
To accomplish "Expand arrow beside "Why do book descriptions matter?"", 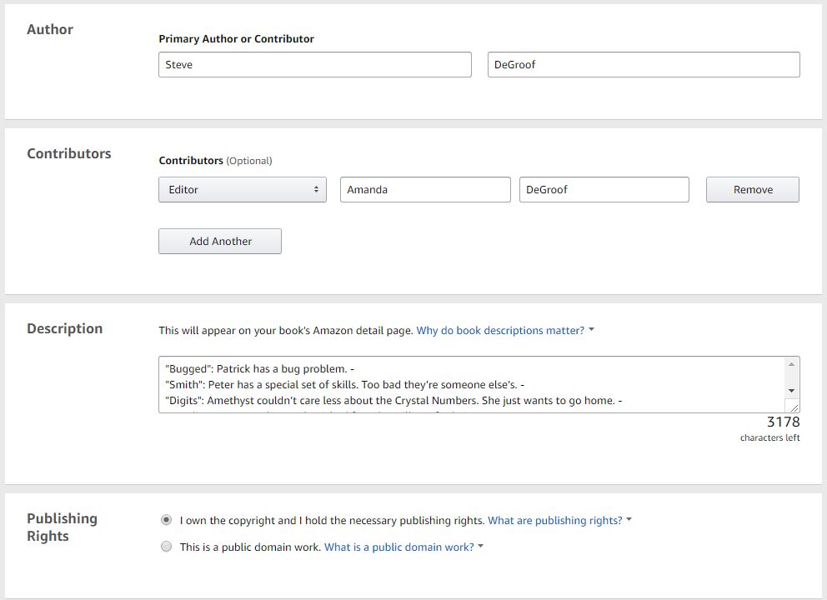I will (591, 330).
